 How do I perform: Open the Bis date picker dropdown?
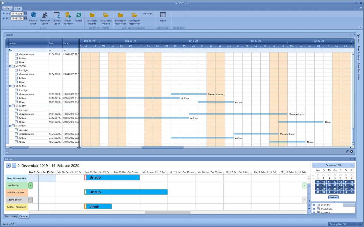(25, 18)
